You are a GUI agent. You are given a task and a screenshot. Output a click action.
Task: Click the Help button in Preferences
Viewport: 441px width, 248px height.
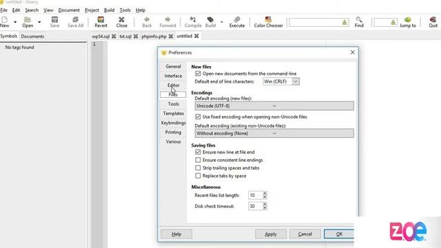coord(176,234)
